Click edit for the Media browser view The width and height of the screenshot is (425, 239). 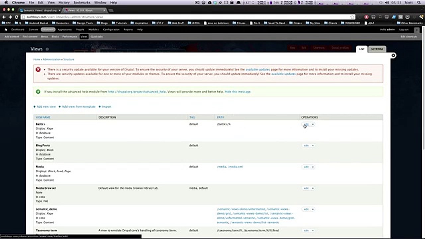point(306,188)
